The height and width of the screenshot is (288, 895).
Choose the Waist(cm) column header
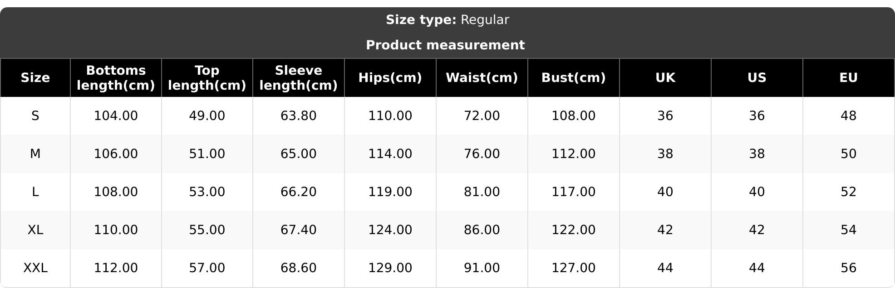(482, 78)
